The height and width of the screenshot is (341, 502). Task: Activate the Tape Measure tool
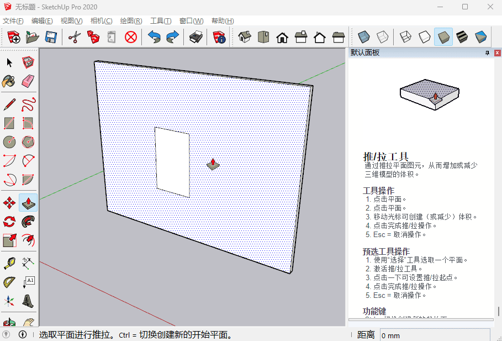(x=9, y=263)
